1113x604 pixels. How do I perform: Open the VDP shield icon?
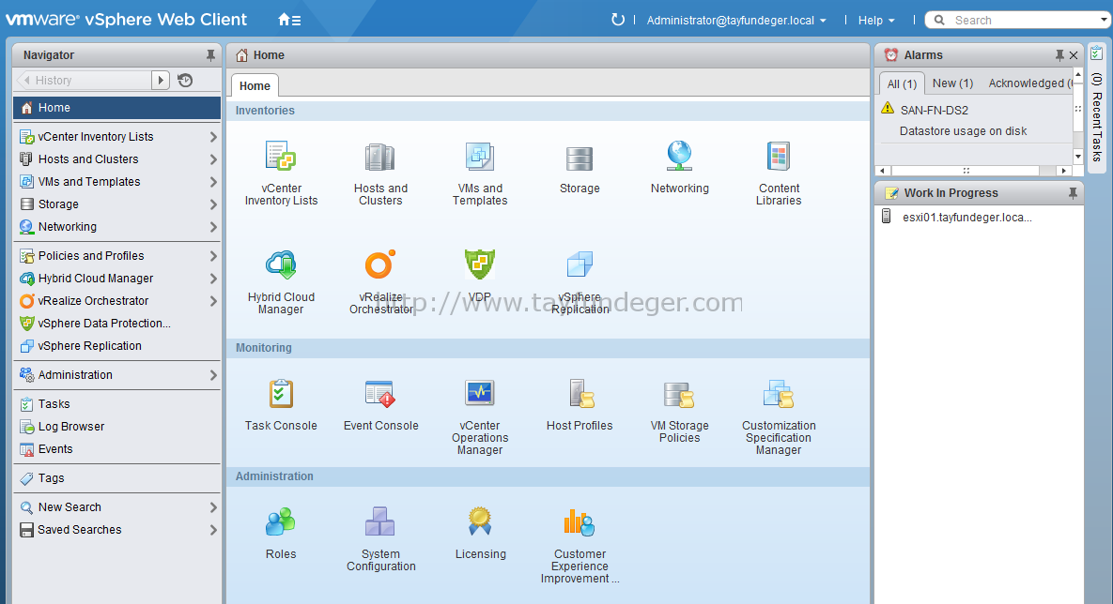480,264
